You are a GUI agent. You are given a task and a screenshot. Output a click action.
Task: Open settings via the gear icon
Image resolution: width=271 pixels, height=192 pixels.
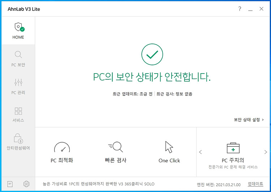26,184
